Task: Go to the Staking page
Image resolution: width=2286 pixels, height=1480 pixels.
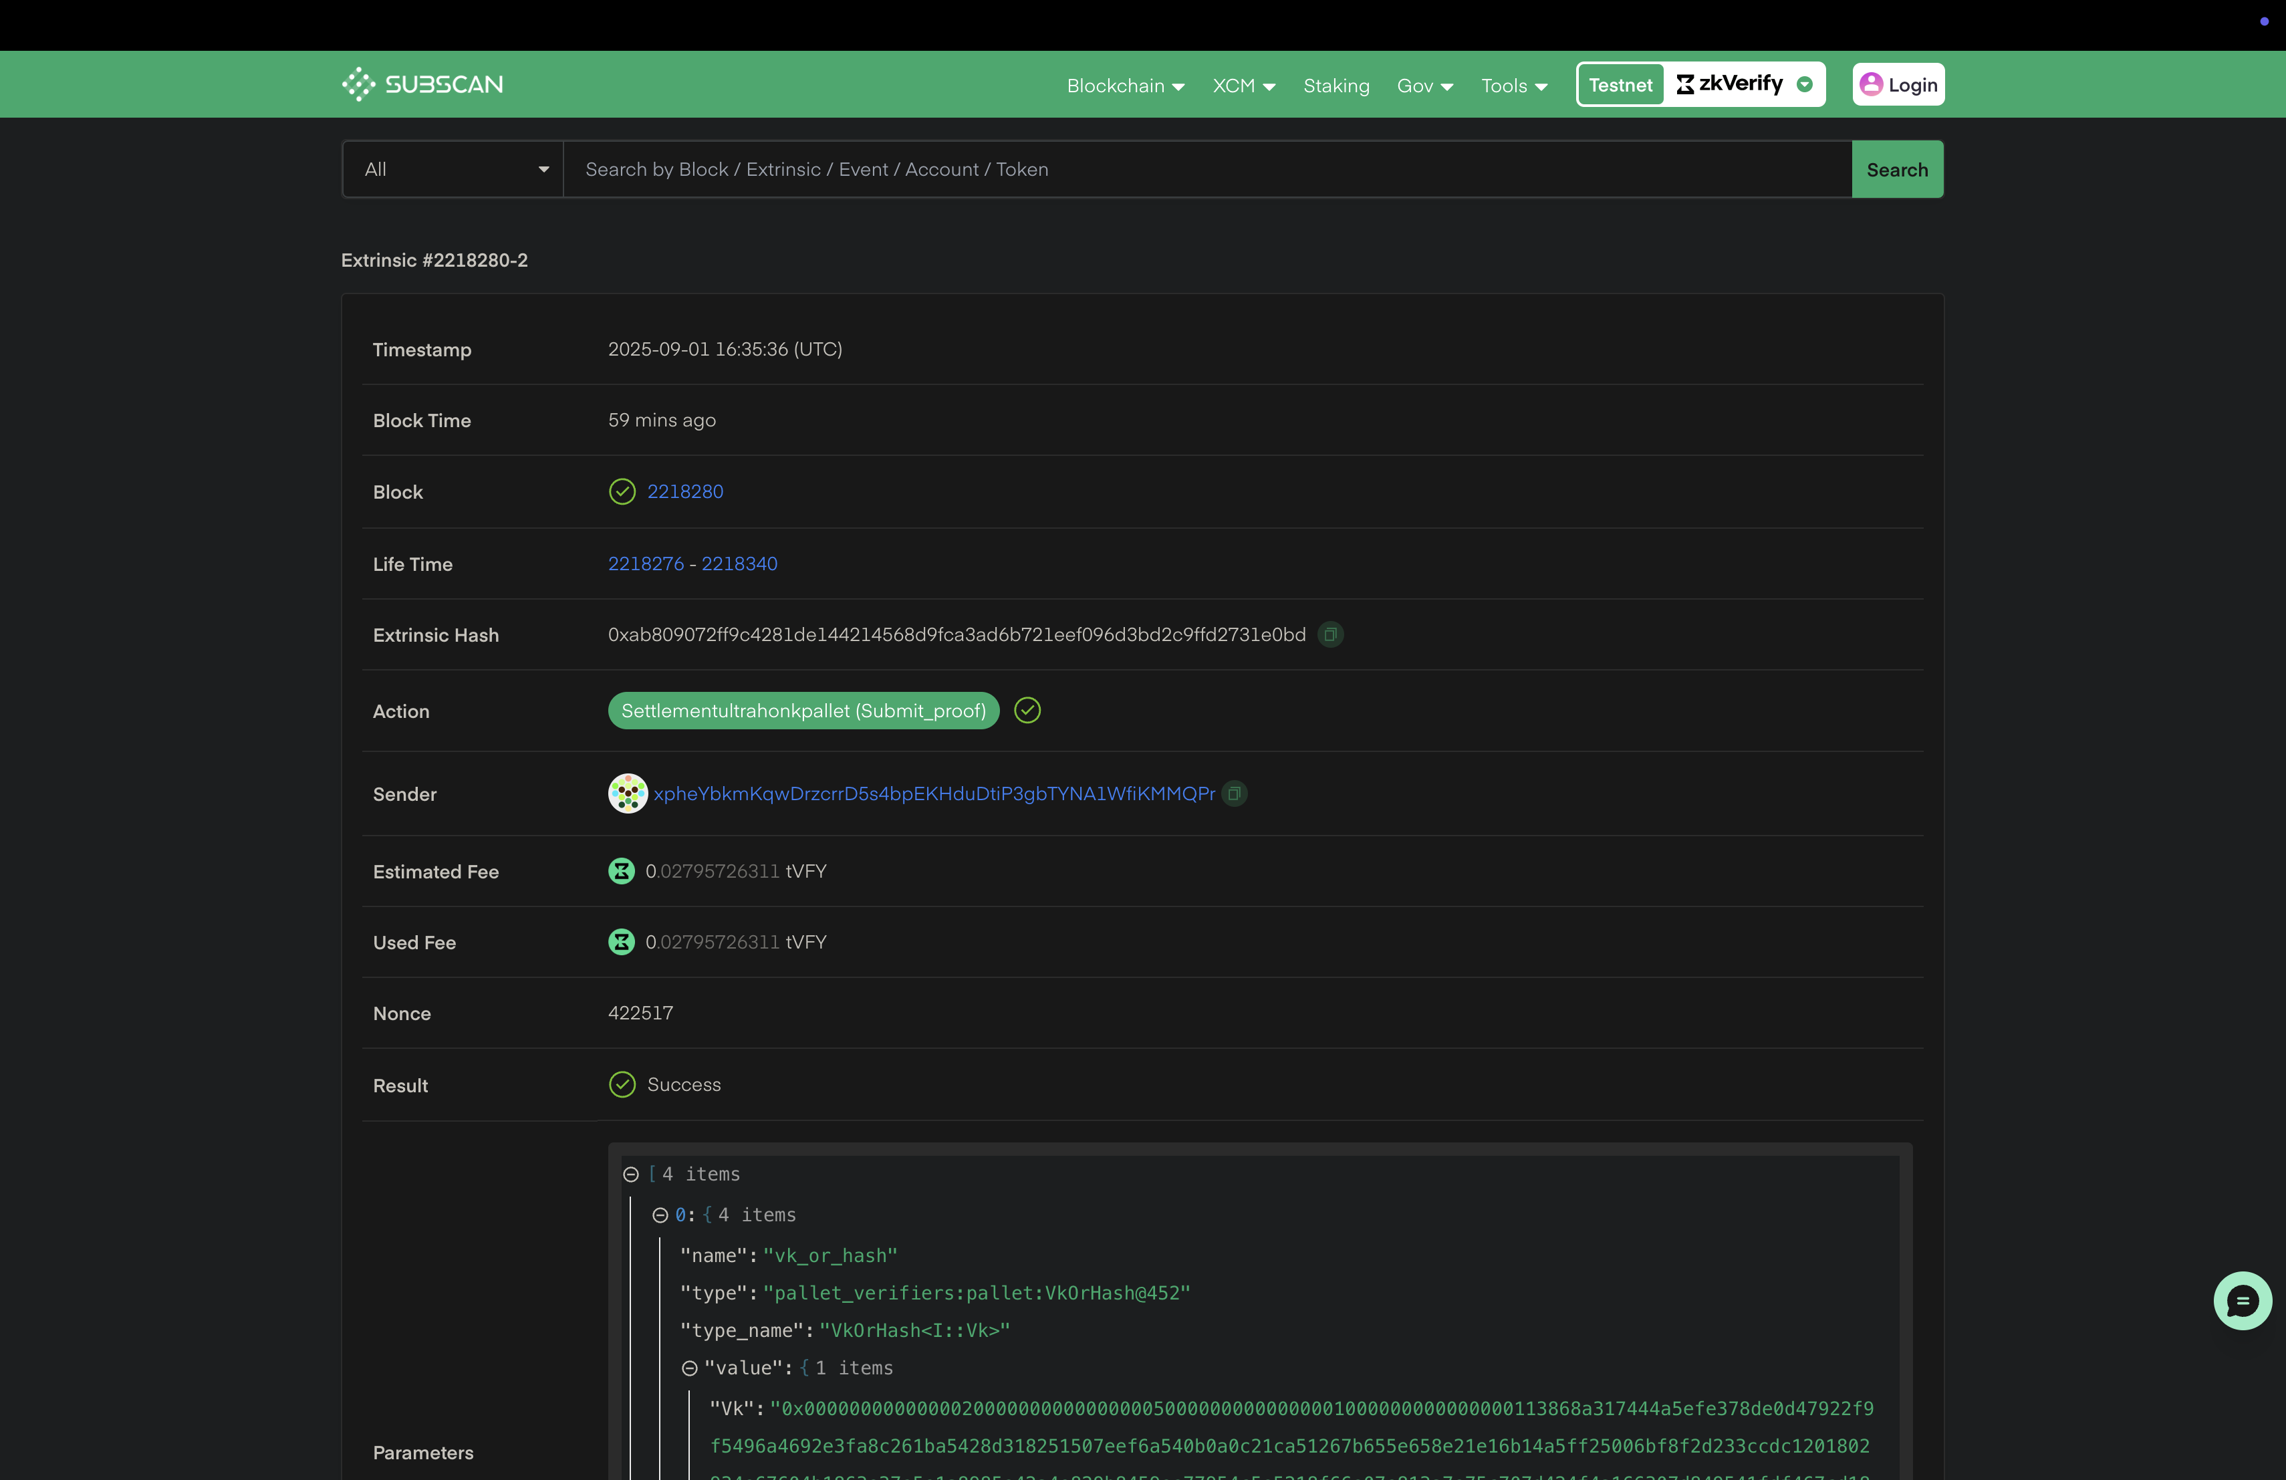Action: 1336,86
